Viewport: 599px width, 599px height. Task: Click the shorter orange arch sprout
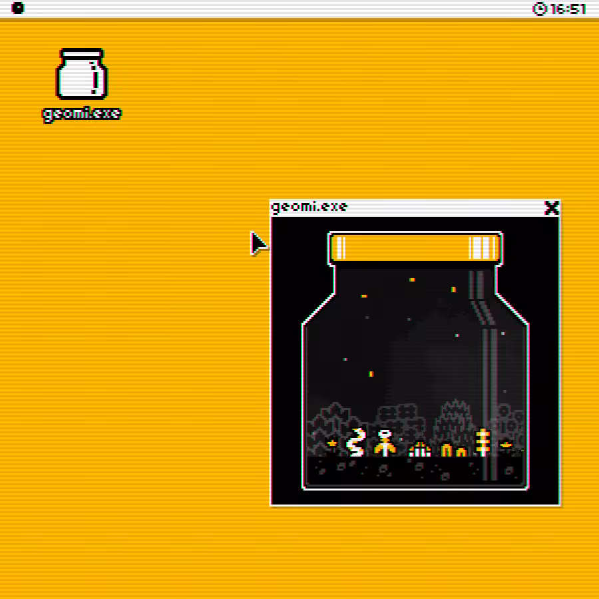461,453
